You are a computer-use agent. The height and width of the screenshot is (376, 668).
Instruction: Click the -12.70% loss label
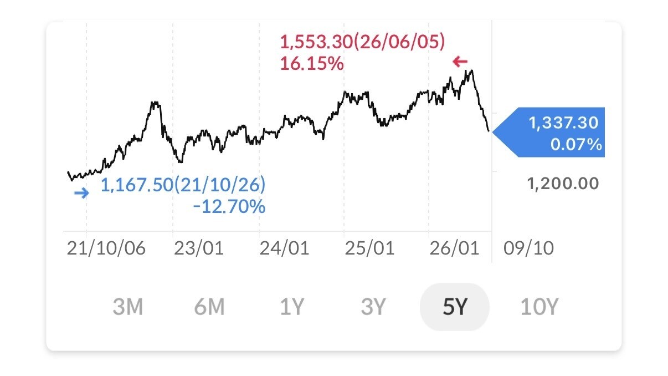click(x=229, y=207)
